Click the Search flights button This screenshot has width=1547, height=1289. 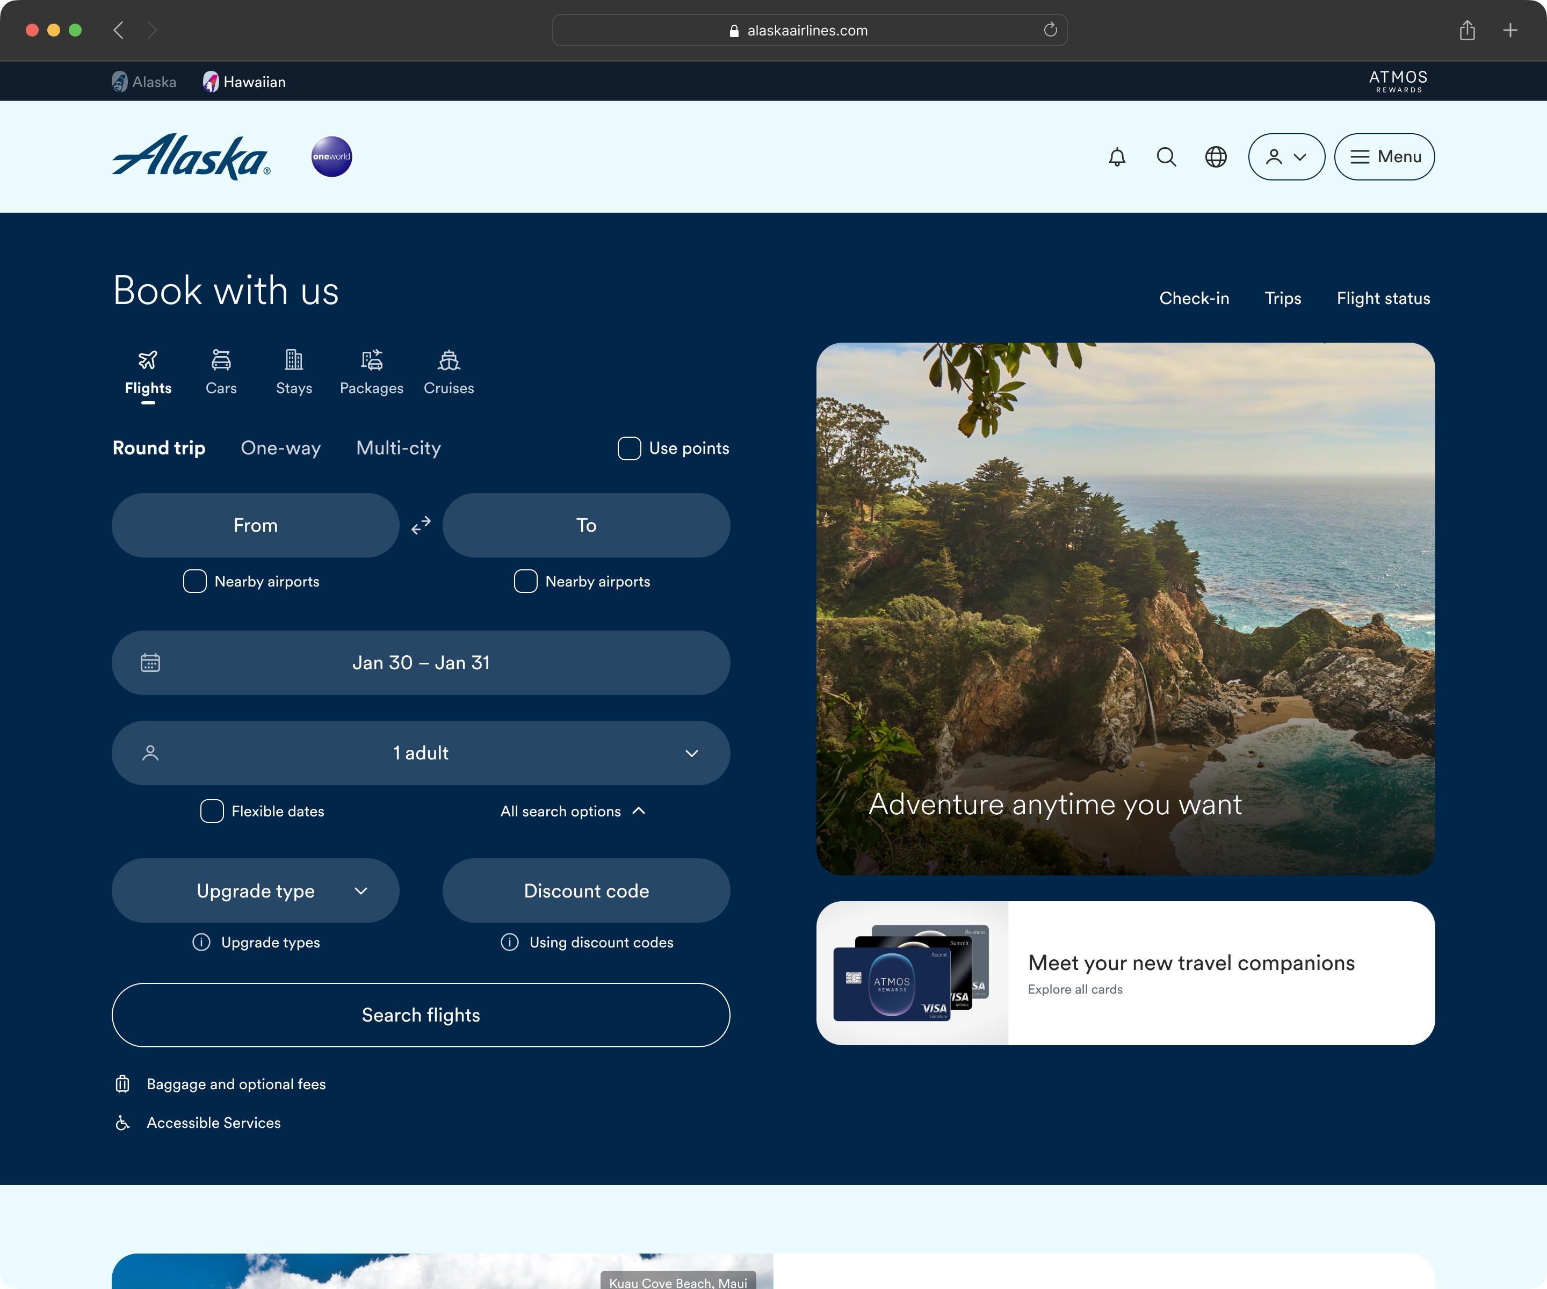(421, 1015)
